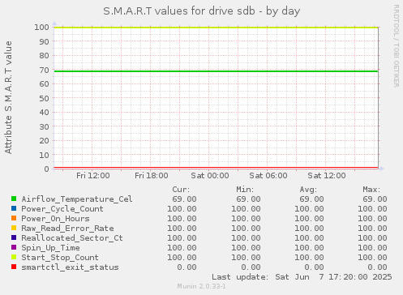Click the Fri 12:00 x-axis label

(x=93, y=176)
